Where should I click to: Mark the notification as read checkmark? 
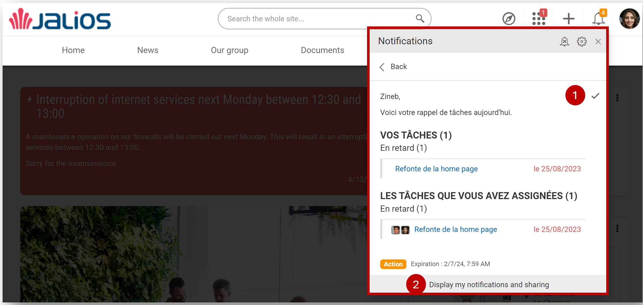pos(595,96)
